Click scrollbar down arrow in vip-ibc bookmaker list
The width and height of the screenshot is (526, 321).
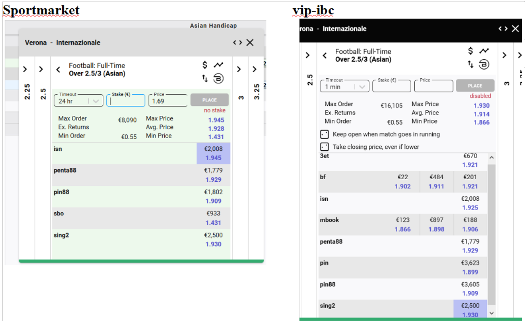click(491, 313)
